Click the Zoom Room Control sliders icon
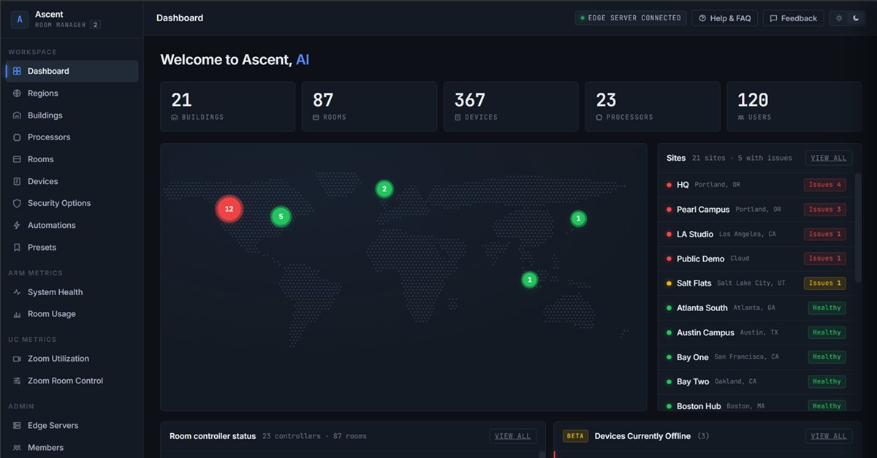 tap(18, 381)
